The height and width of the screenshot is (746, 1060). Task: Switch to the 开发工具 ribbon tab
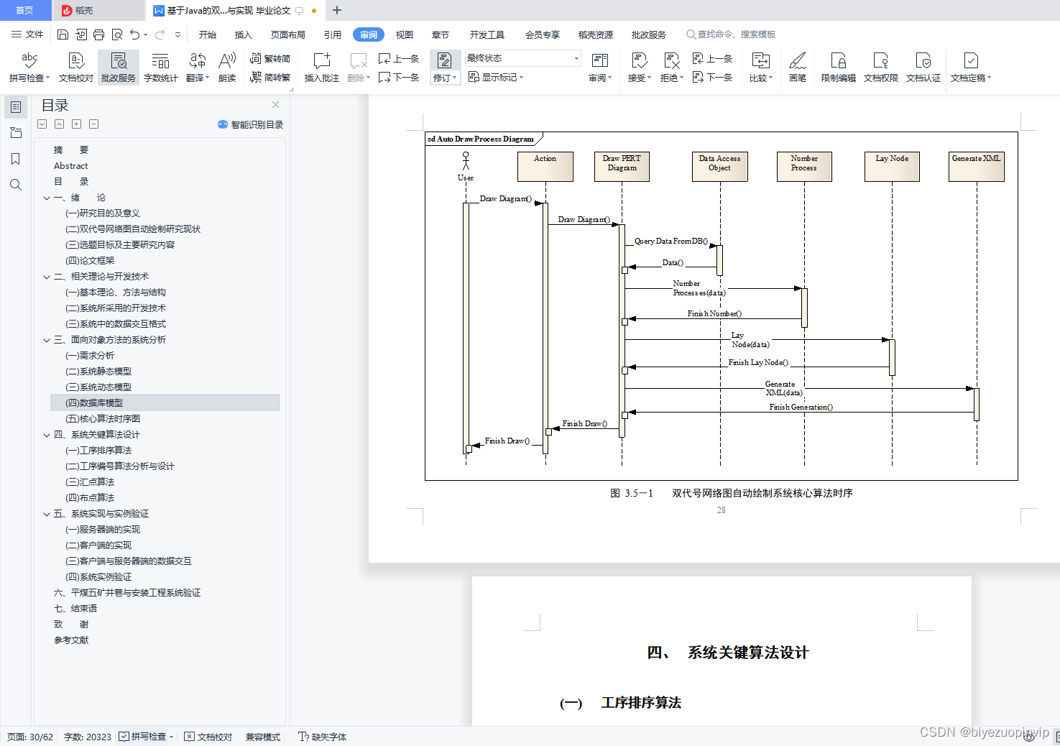[487, 34]
